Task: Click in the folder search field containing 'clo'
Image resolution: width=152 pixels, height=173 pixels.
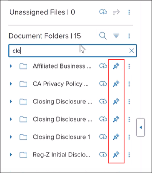Action: 72,51
